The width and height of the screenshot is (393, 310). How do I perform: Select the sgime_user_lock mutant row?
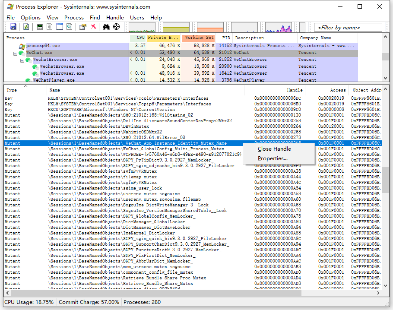193,188
